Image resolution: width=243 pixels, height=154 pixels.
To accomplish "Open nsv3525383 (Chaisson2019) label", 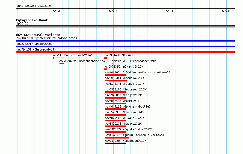I will point(125,112).
